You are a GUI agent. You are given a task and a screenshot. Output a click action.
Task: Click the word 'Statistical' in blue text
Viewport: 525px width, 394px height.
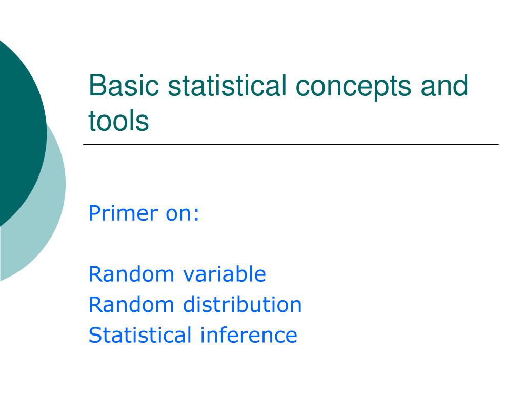click(x=140, y=335)
